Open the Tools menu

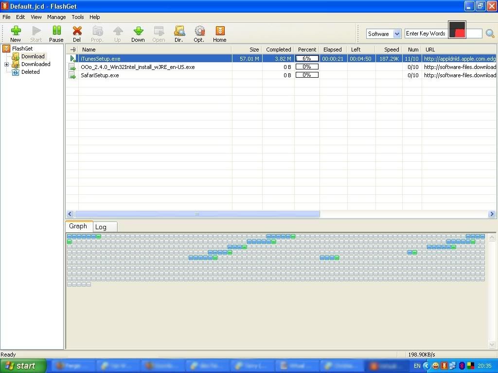click(78, 17)
